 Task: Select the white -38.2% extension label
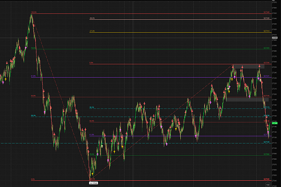coord(92,18)
